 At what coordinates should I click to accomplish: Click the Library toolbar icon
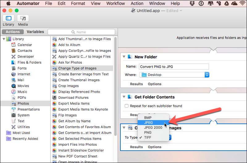click(8, 19)
